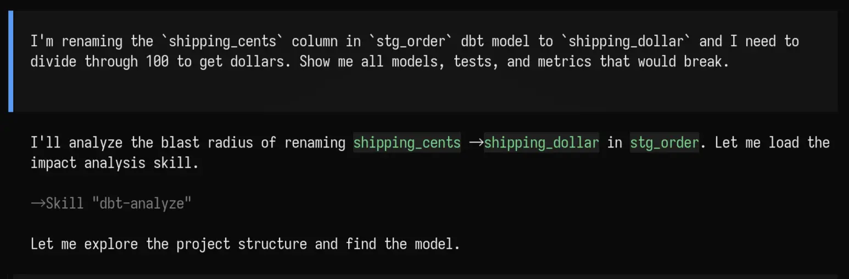Click the dark panel edge at the bottom

coord(425,276)
